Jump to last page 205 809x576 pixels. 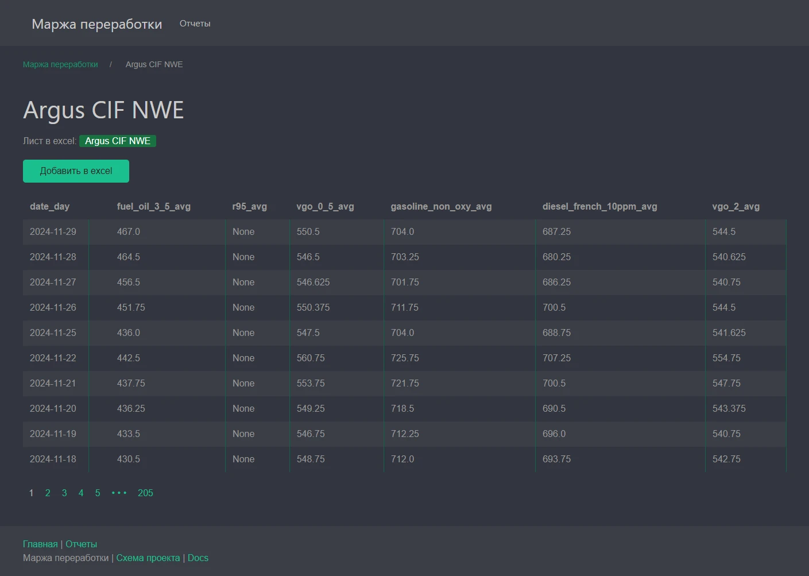pos(145,493)
